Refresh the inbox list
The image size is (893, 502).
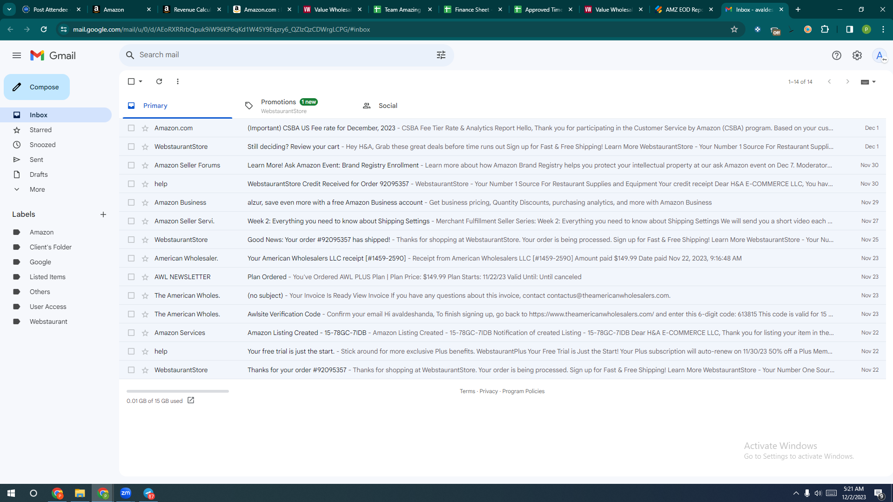[x=159, y=81]
